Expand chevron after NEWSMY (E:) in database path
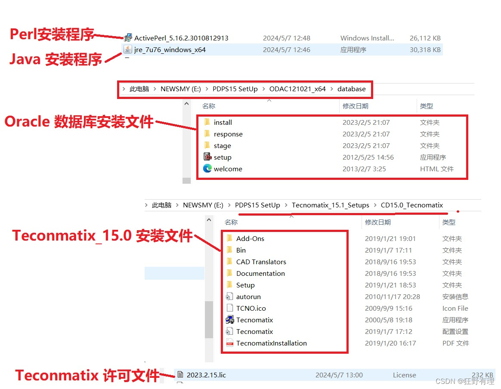The height and width of the screenshot is (389, 501). pos(207,89)
